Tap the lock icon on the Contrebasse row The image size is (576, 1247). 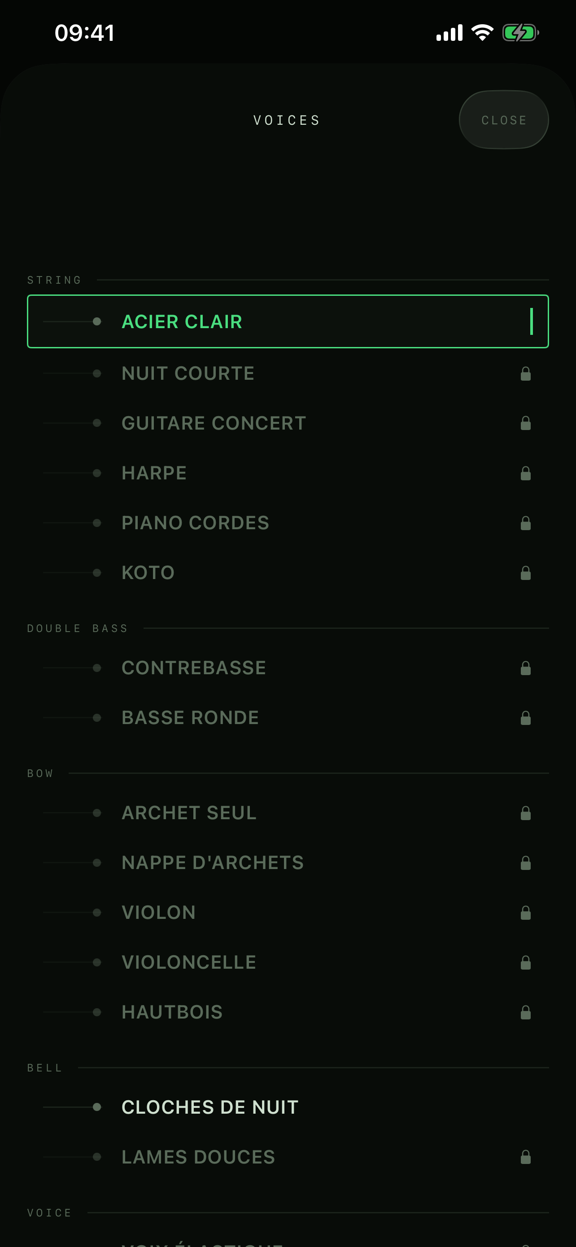click(x=525, y=668)
